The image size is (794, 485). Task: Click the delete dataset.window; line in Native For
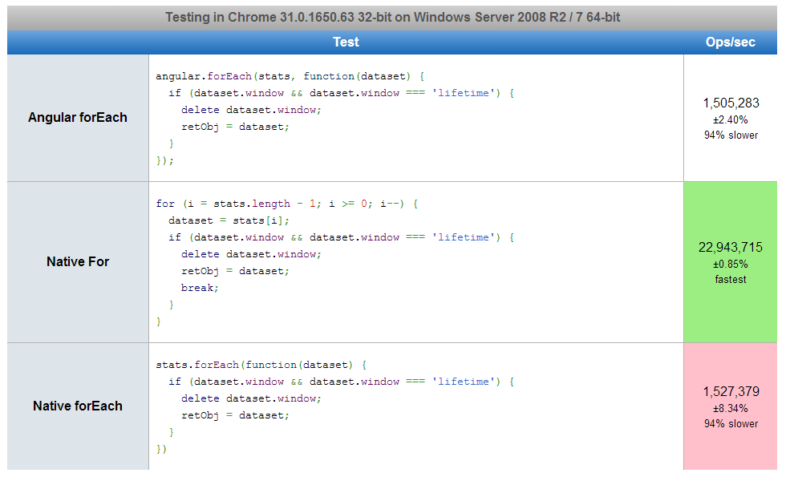pyautogui.click(x=251, y=254)
